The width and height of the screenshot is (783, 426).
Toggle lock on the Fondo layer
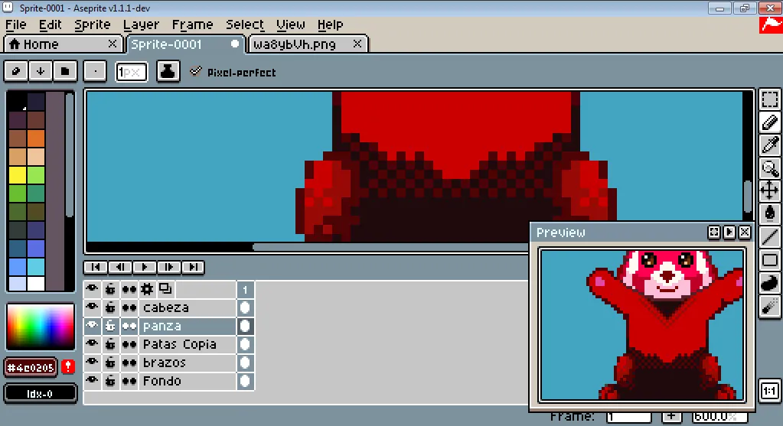110,381
